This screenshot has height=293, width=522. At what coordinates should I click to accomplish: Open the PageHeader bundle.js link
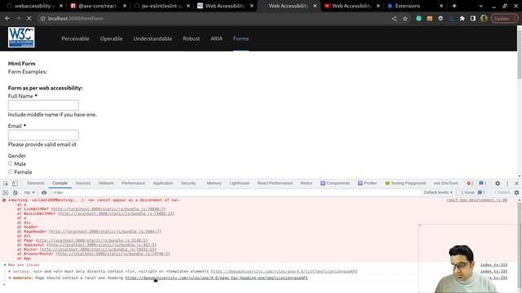(x=105, y=231)
